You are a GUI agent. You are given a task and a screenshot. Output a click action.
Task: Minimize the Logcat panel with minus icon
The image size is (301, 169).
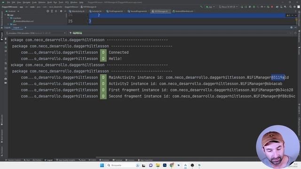click(295, 27)
